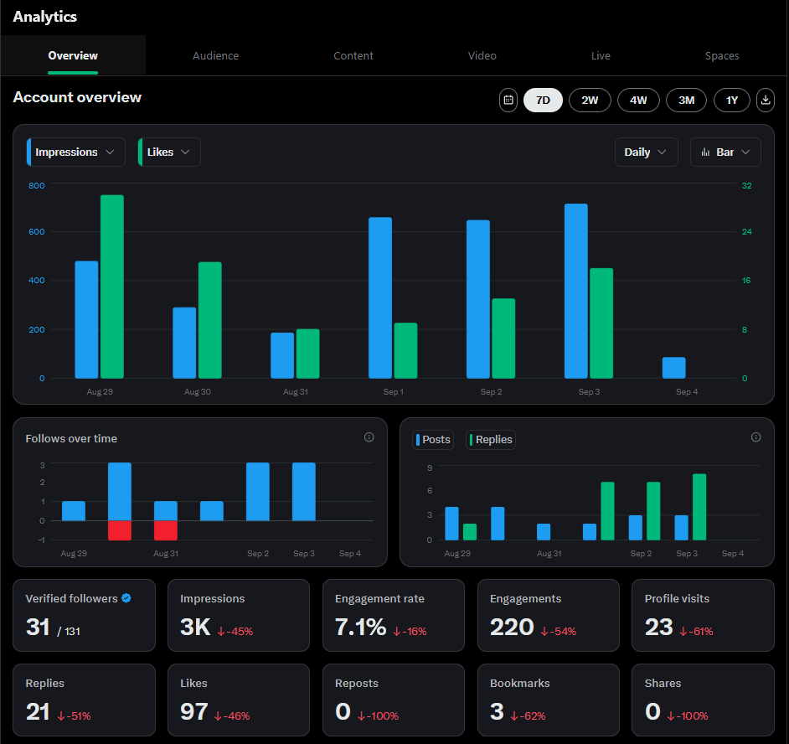
Task: Click info icon on Follows over time card
Action: pyautogui.click(x=369, y=437)
